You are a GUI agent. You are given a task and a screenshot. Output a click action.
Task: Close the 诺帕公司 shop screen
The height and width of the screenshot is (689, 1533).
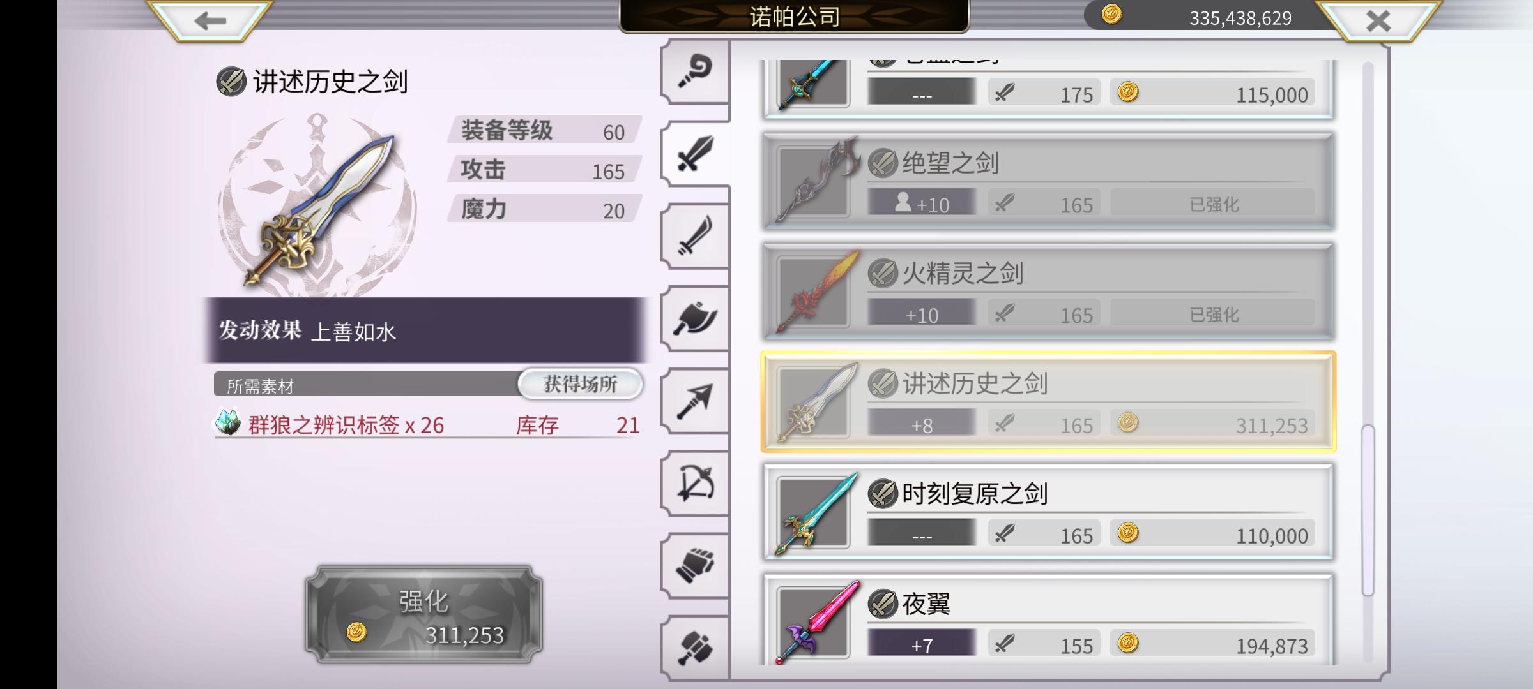(x=1378, y=20)
